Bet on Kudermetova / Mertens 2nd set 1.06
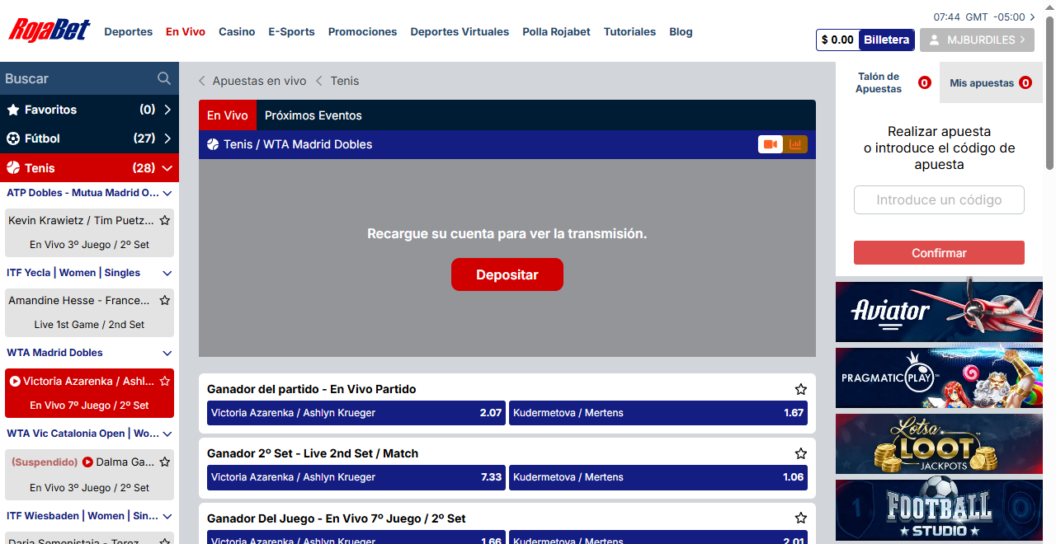The width and height of the screenshot is (1056, 544). click(658, 477)
